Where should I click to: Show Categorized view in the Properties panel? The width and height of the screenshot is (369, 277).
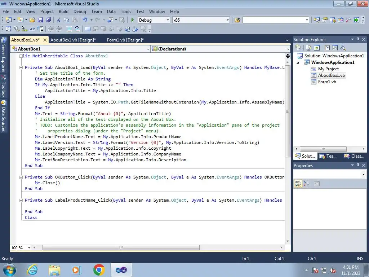pyautogui.click(x=298, y=184)
